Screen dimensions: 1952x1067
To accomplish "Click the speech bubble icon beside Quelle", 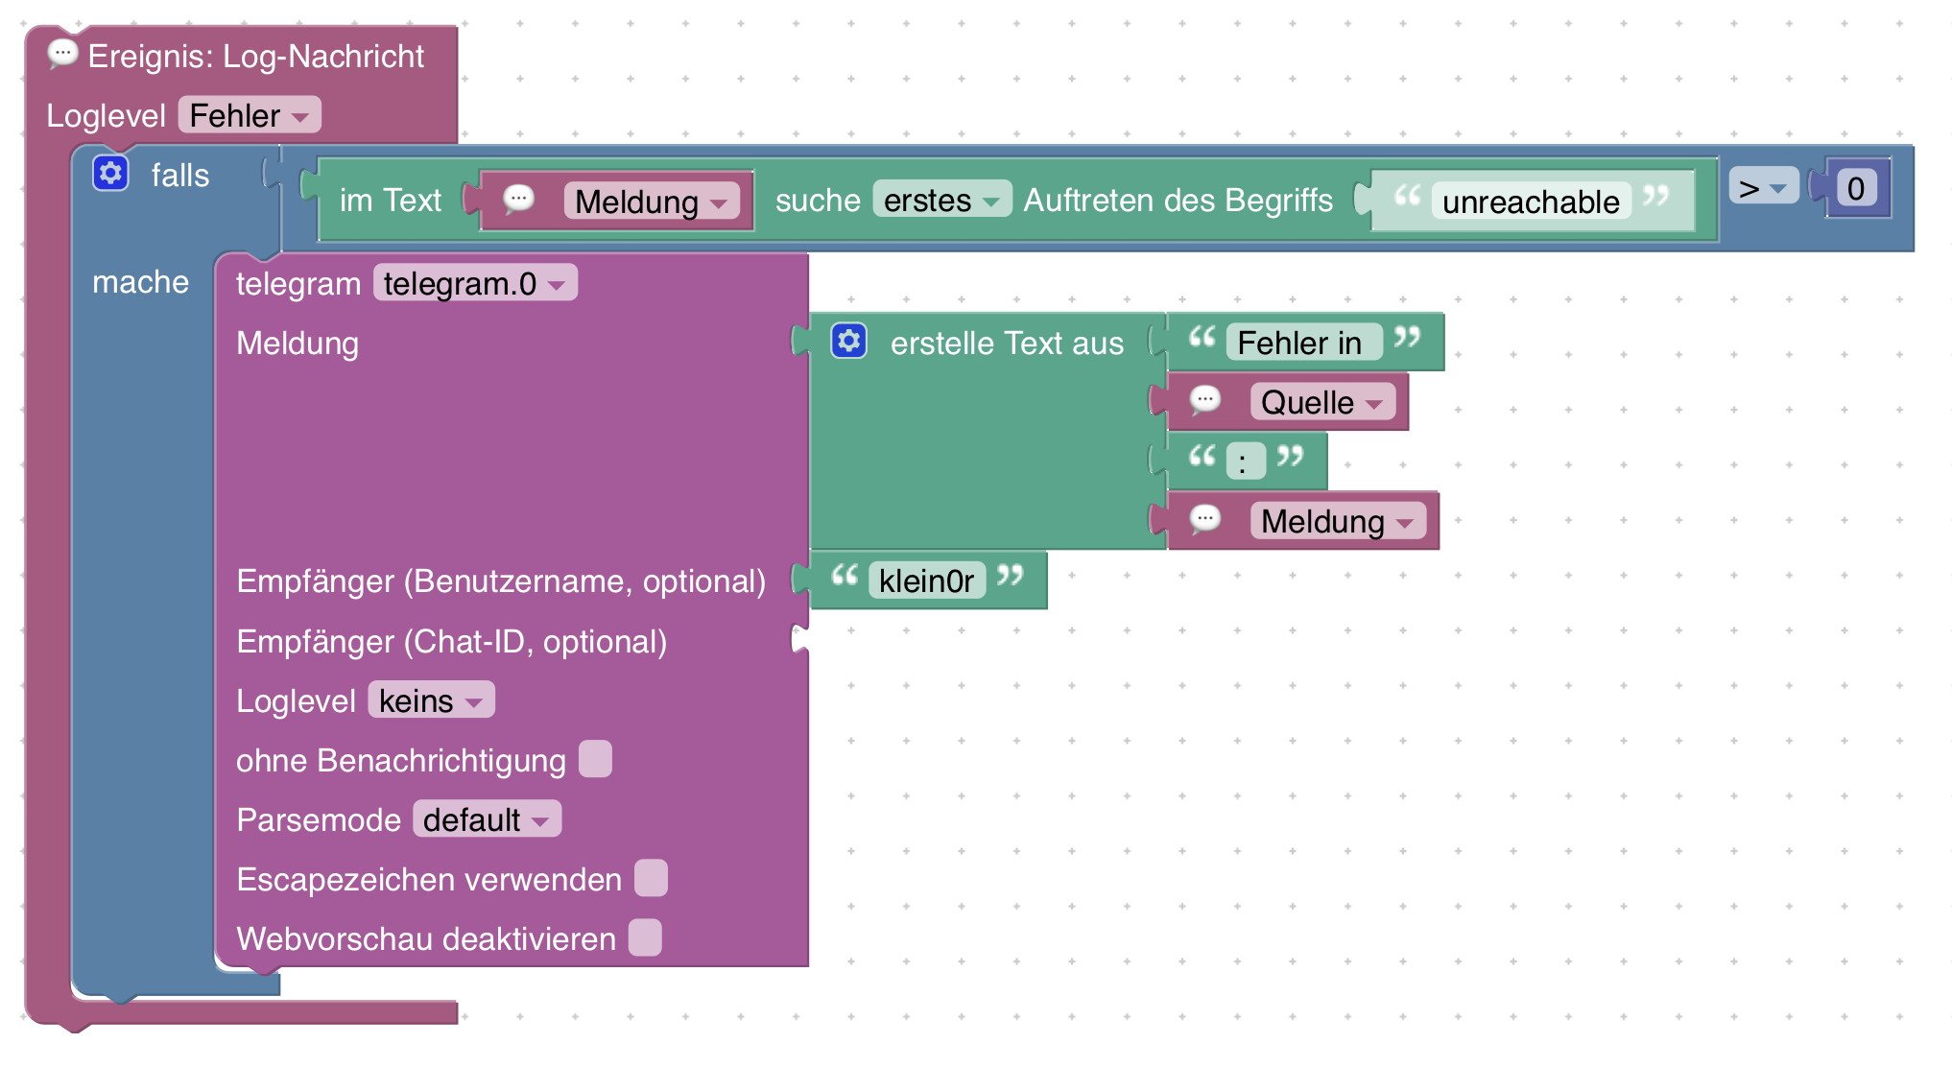I will 1205,400.
